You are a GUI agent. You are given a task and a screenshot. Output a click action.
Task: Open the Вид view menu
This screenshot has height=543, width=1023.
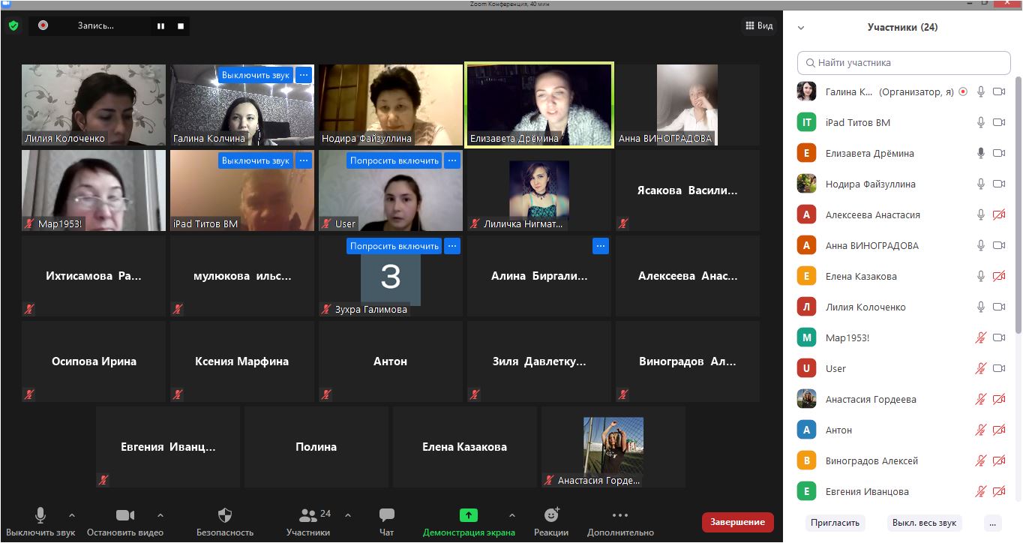(759, 25)
